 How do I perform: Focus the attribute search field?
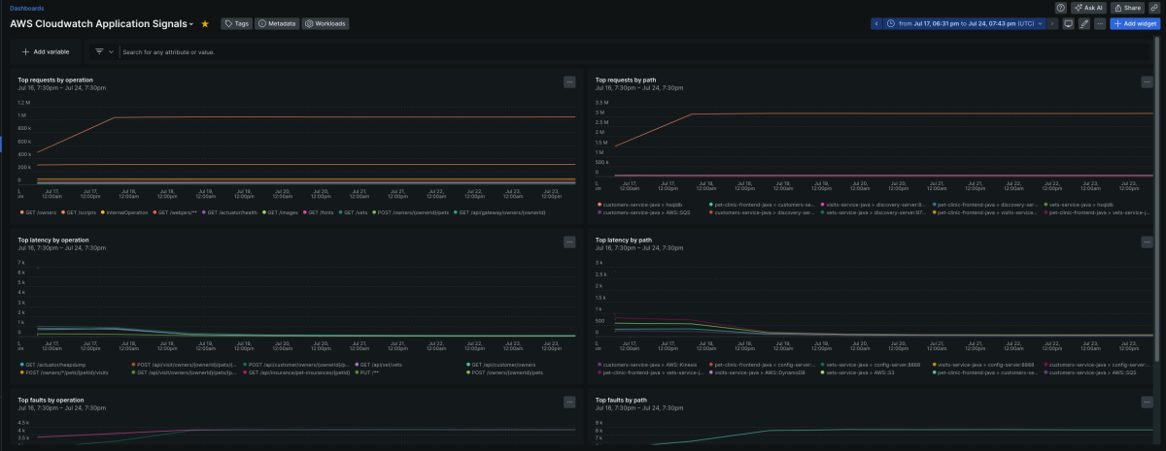tap(632, 51)
